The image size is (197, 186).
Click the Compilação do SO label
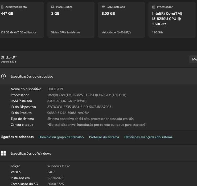24,184
